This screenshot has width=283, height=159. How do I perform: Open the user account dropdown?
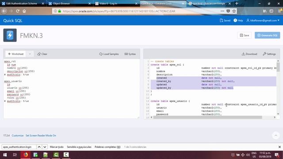[x=263, y=20]
